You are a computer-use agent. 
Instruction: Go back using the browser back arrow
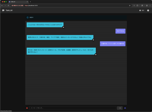point(2,5)
